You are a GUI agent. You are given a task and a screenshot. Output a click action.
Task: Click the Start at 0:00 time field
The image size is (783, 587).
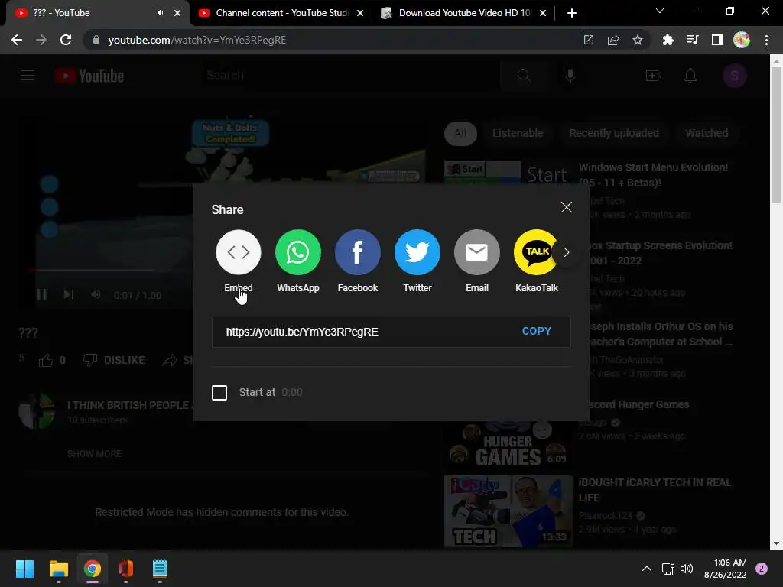tap(292, 392)
